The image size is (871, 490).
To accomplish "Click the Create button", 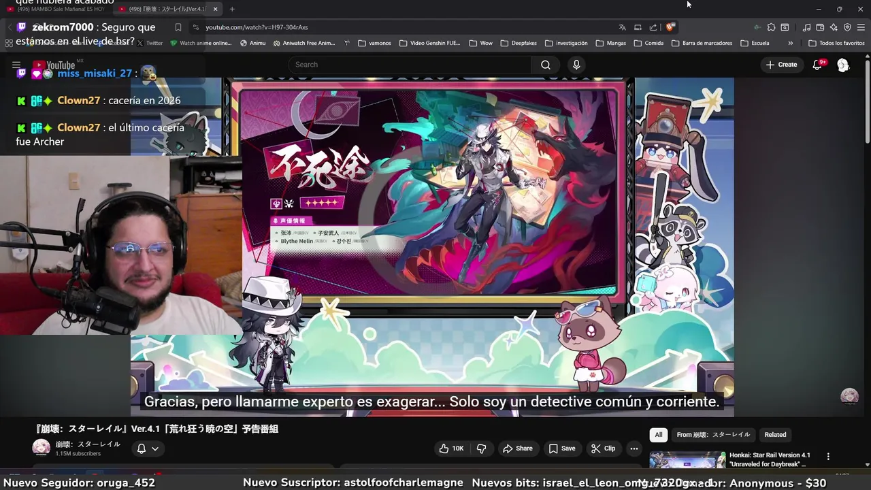I will click(781, 65).
